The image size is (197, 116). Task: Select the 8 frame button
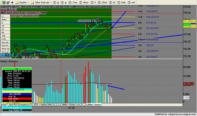coord(5,23)
